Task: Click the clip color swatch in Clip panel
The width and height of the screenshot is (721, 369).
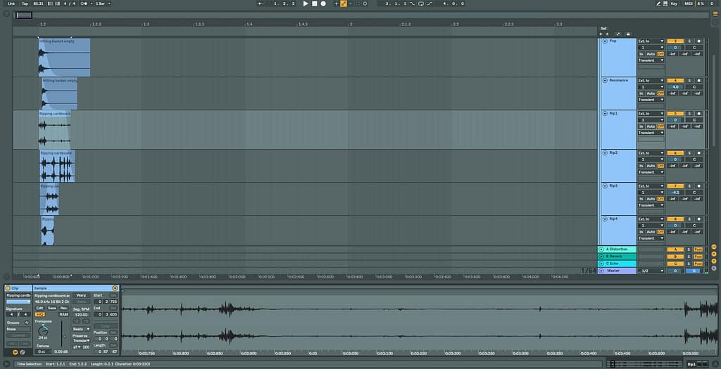Action: (18, 302)
